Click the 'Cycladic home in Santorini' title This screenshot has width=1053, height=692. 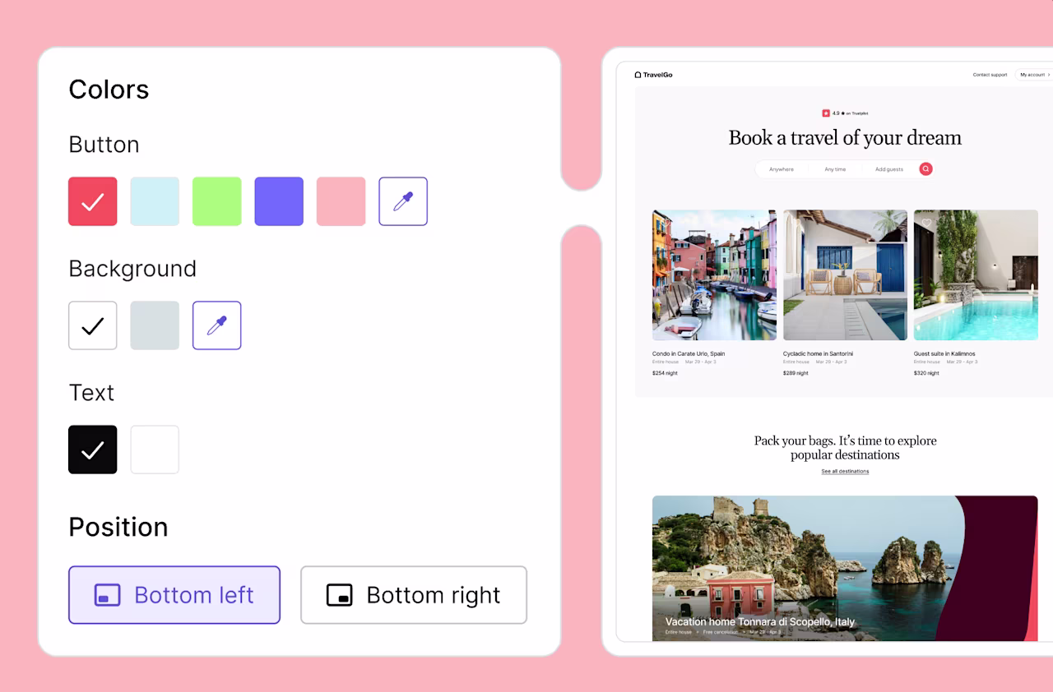(818, 354)
